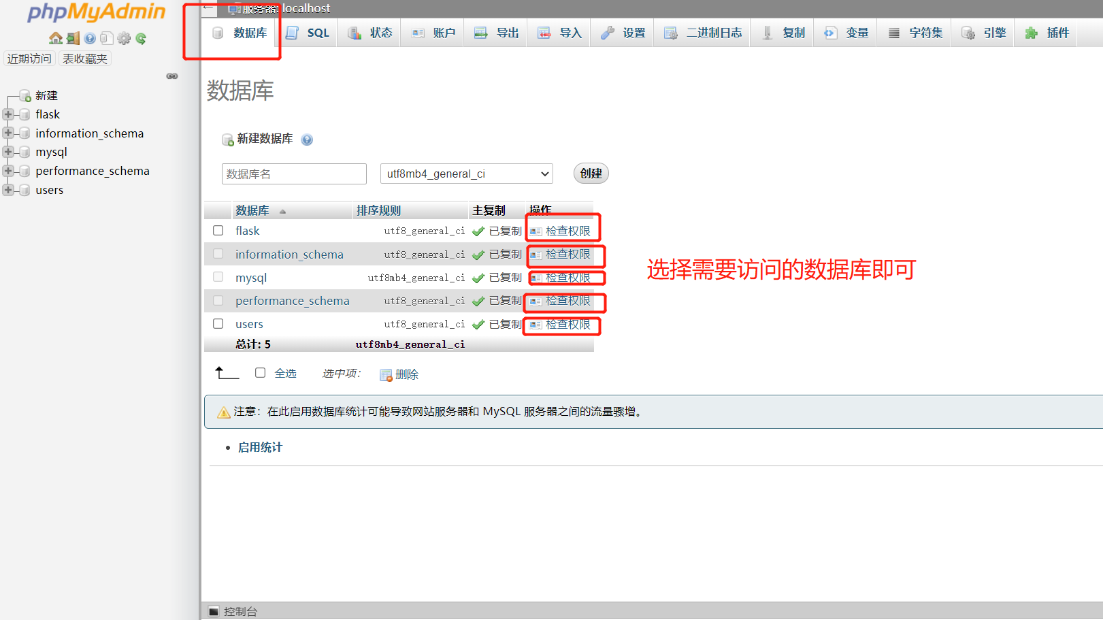Expand the information_schema node in the tree
Image resolution: width=1103 pixels, height=620 pixels.
pyautogui.click(x=7, y=133)
